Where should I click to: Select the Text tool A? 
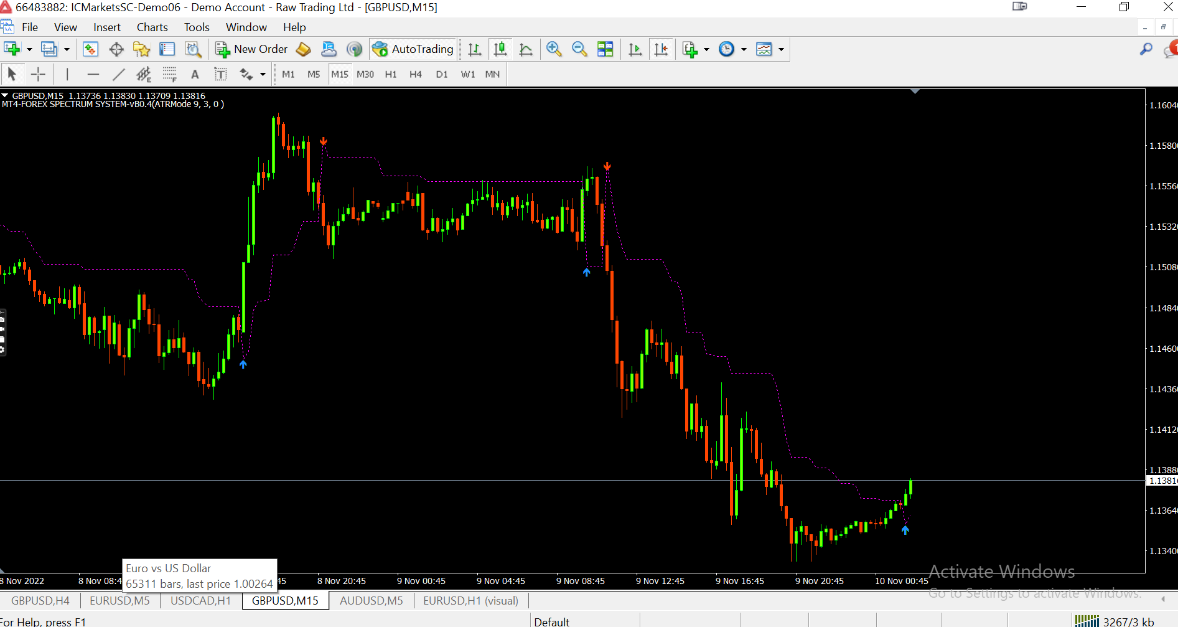[195, 74]
